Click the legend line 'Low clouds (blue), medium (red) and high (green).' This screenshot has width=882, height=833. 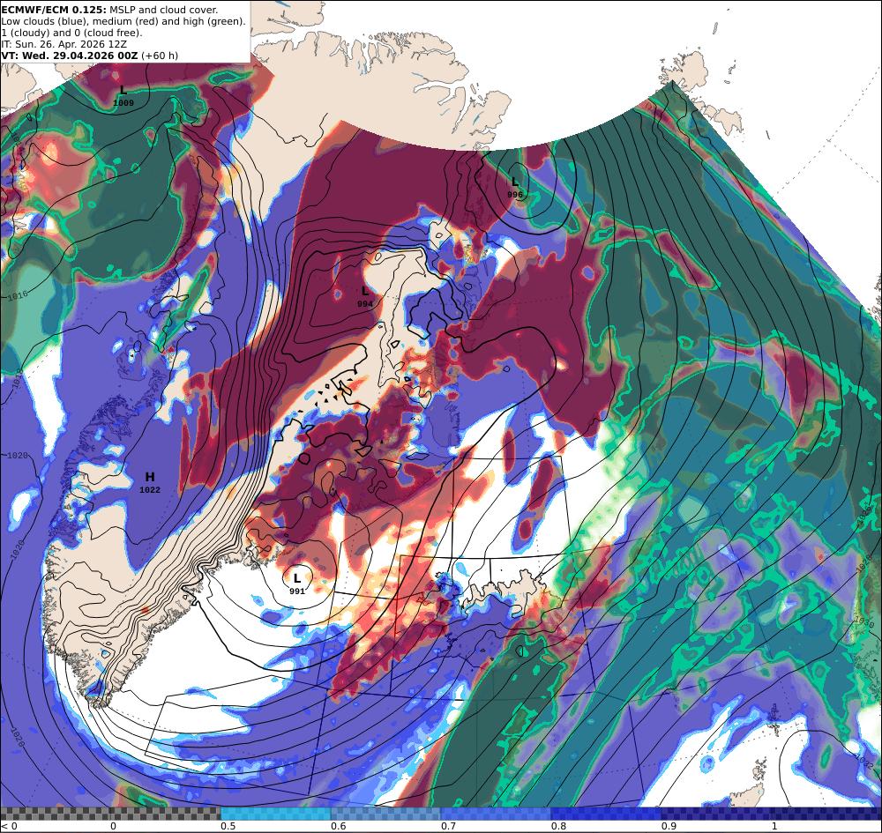tap(123, 21)
